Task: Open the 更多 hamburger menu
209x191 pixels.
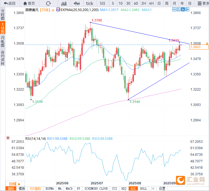Action: tap(203, 4)
